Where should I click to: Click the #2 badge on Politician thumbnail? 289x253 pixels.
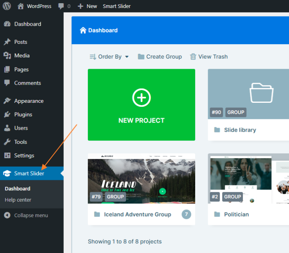click(215, 197)
